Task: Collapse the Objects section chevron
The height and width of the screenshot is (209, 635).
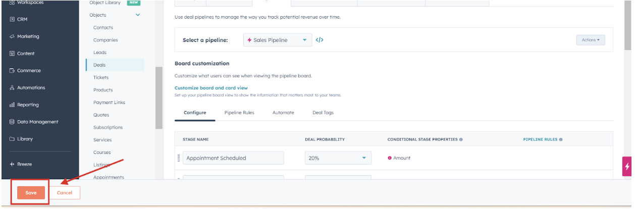Action: coord(138,15)
